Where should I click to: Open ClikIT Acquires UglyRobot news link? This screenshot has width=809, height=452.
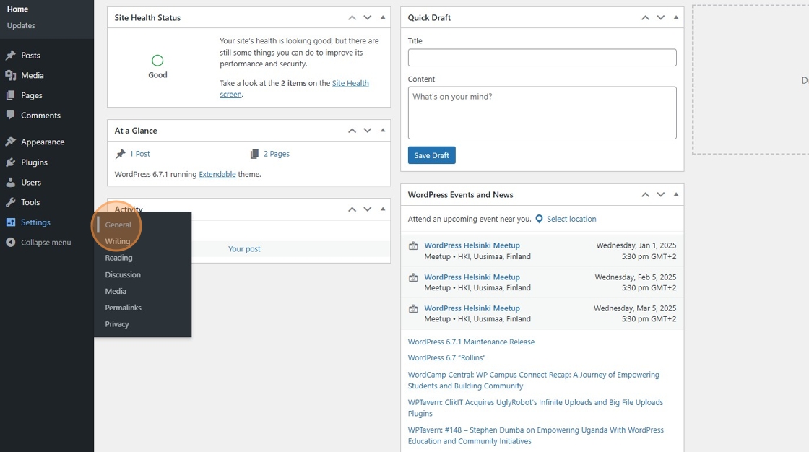535,408
